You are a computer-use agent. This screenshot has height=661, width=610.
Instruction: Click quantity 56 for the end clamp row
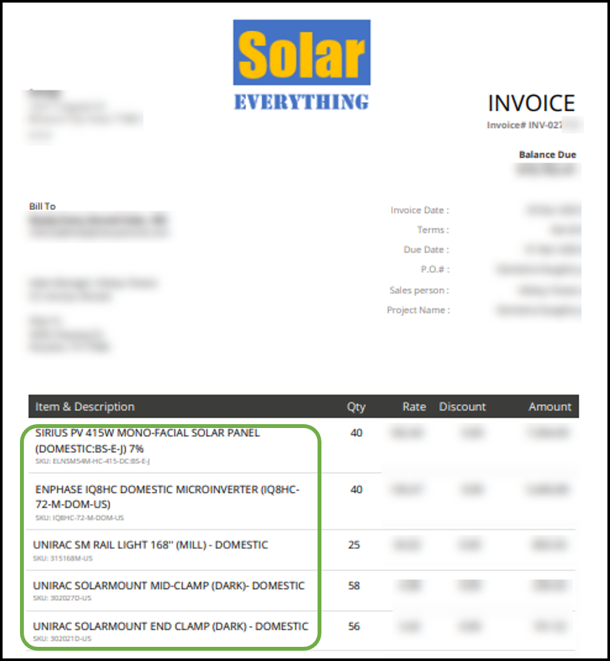[x=354, y=626]
